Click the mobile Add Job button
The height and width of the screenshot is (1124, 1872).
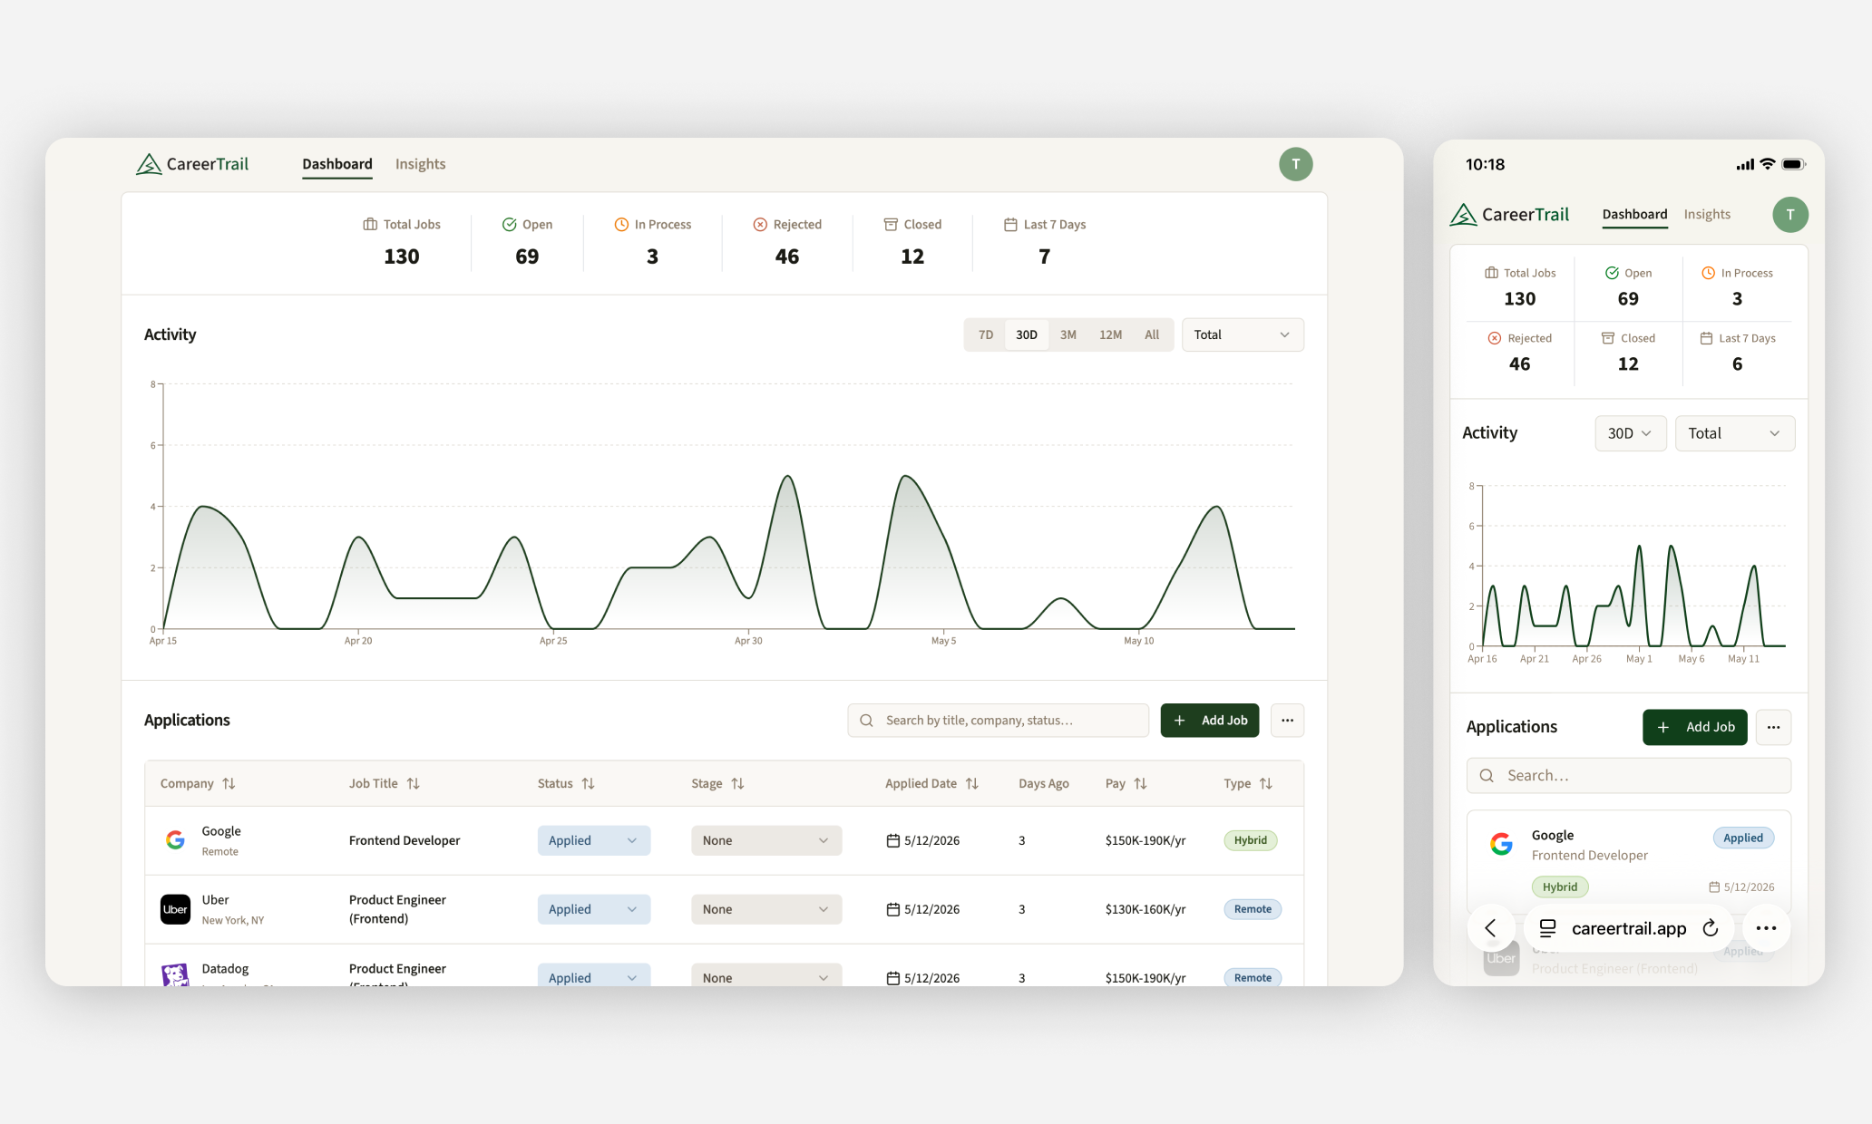pyautogui.click(x=1694, y=727)
